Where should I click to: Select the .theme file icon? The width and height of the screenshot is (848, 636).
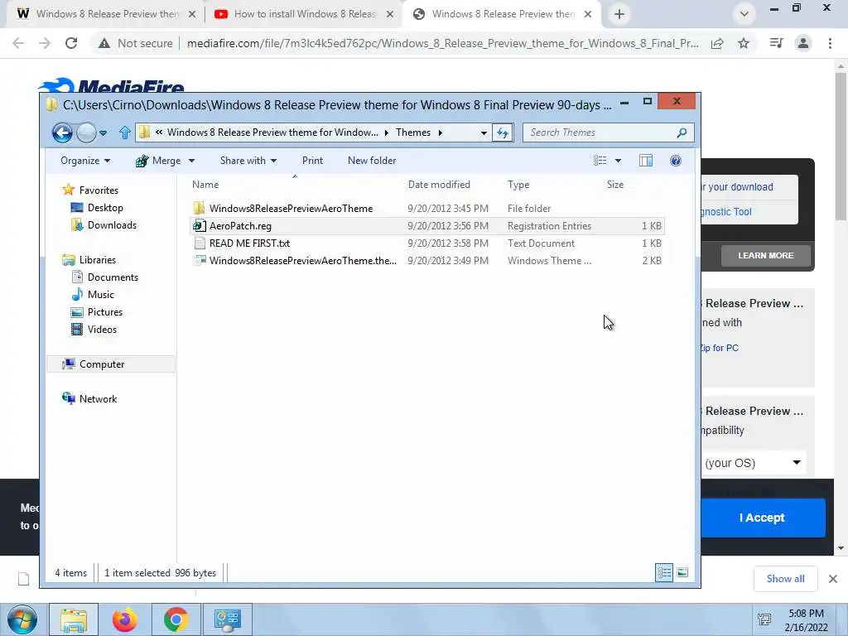200,261
